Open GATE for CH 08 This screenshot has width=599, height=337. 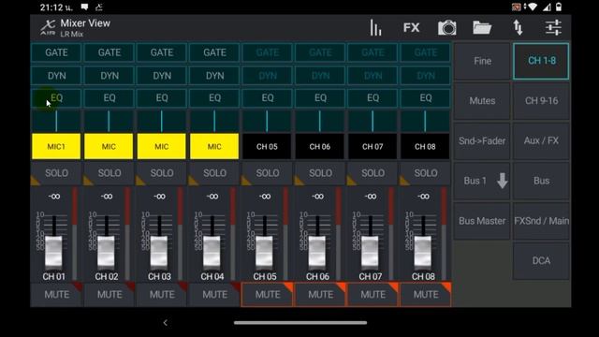point(426,52)
